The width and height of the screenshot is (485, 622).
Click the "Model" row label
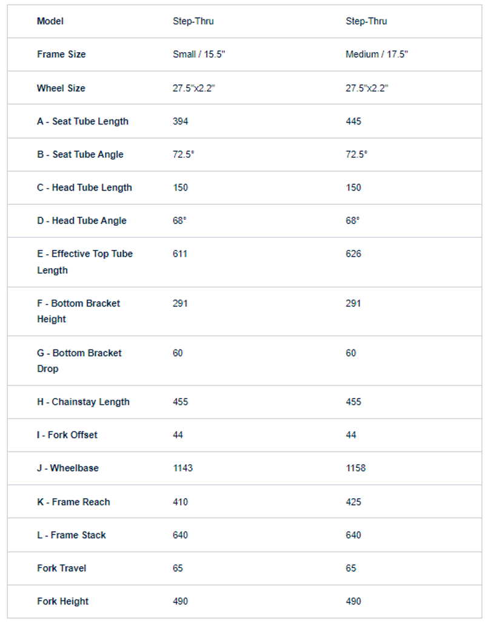(50, 21)
